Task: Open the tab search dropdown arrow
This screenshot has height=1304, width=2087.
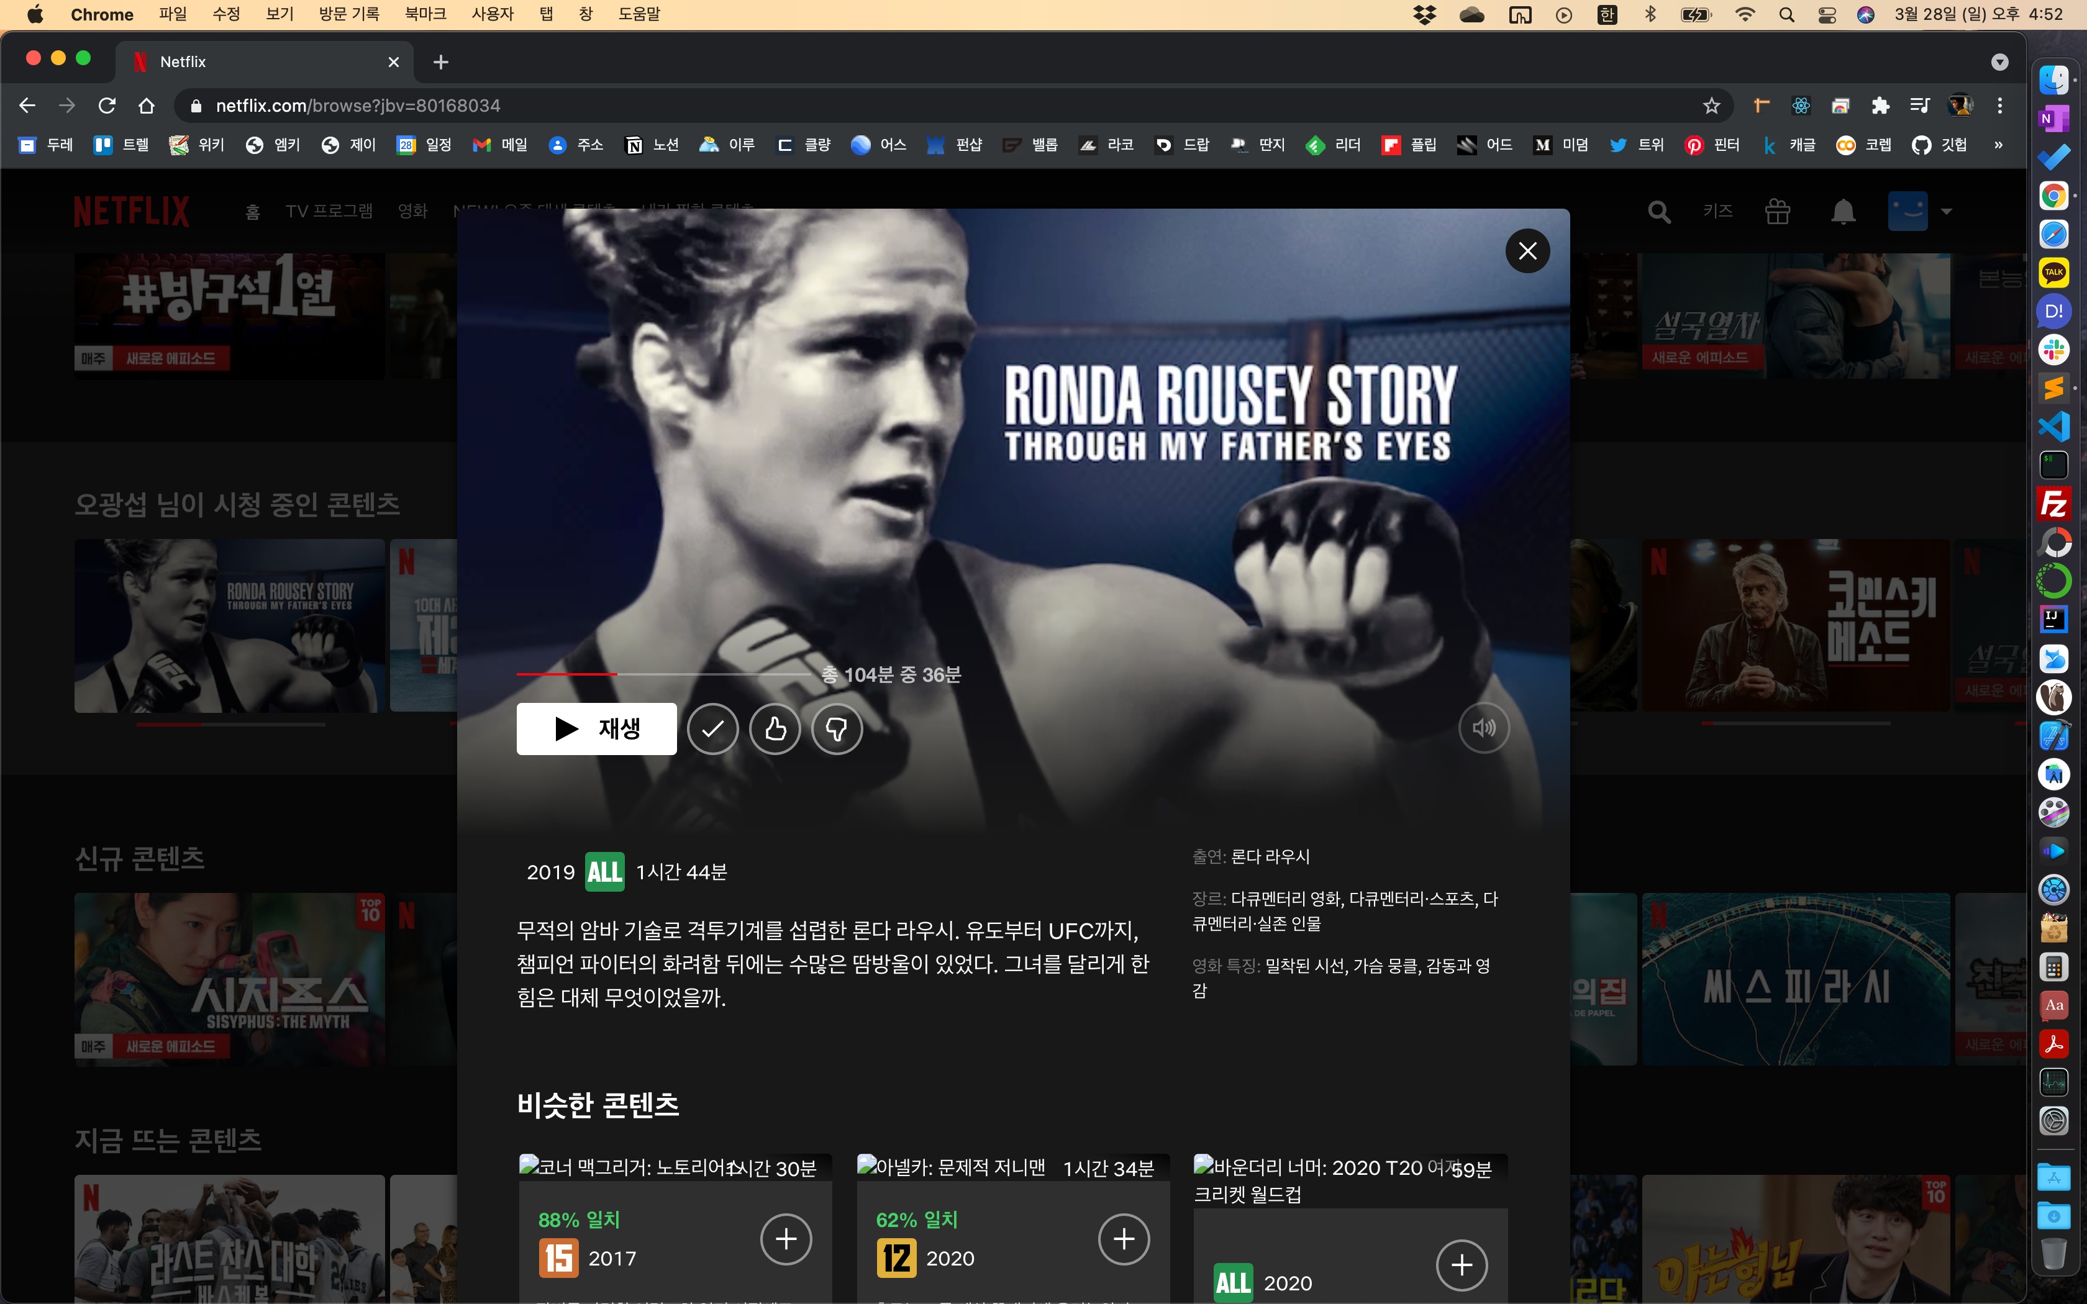Action: click(x=2000, y=62)
